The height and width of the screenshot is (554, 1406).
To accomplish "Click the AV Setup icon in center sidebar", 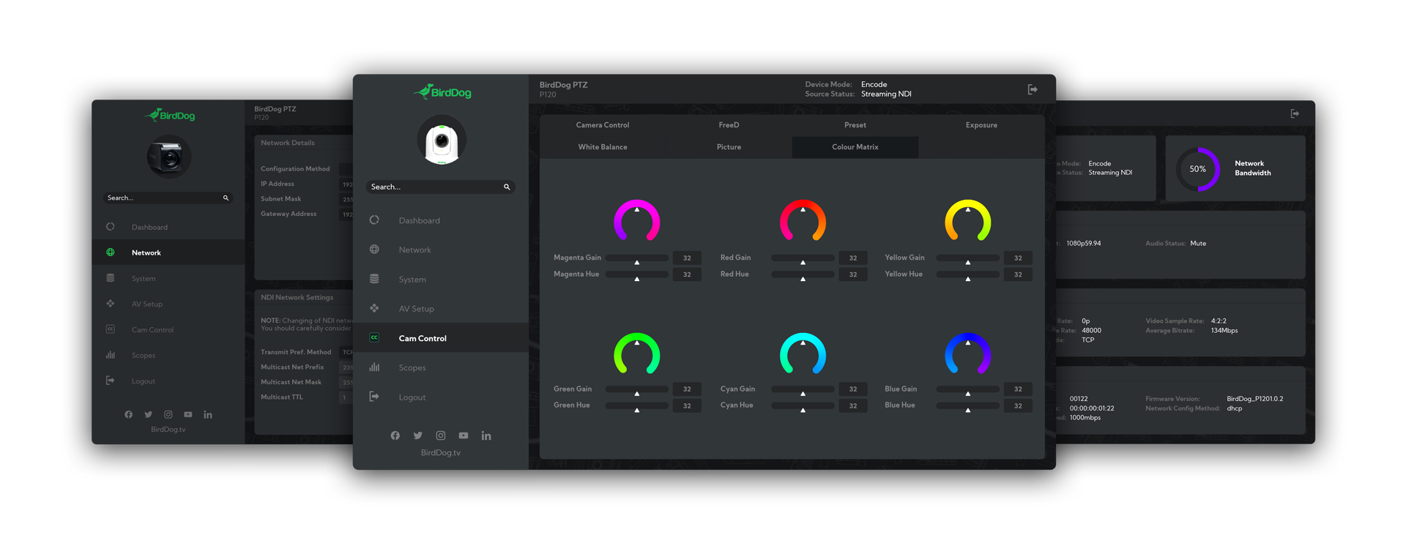I will click(374, 308).
